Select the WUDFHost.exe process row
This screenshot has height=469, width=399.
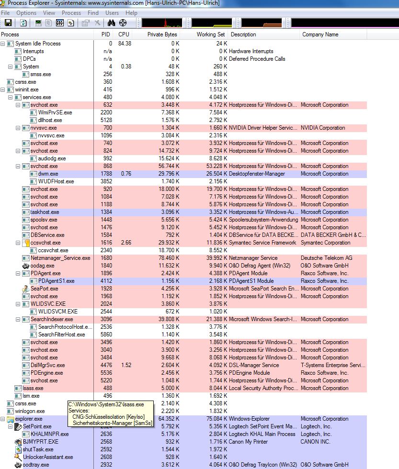pos(183,181)
